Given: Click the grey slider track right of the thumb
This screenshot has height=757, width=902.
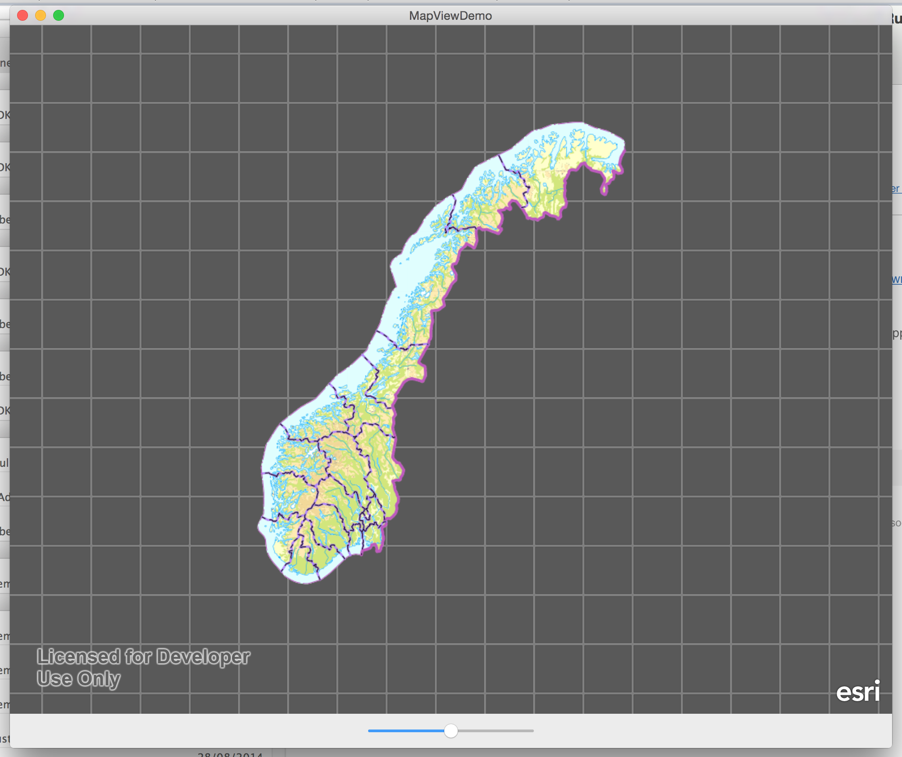Looking at the screenshot, I should (496, 731).
